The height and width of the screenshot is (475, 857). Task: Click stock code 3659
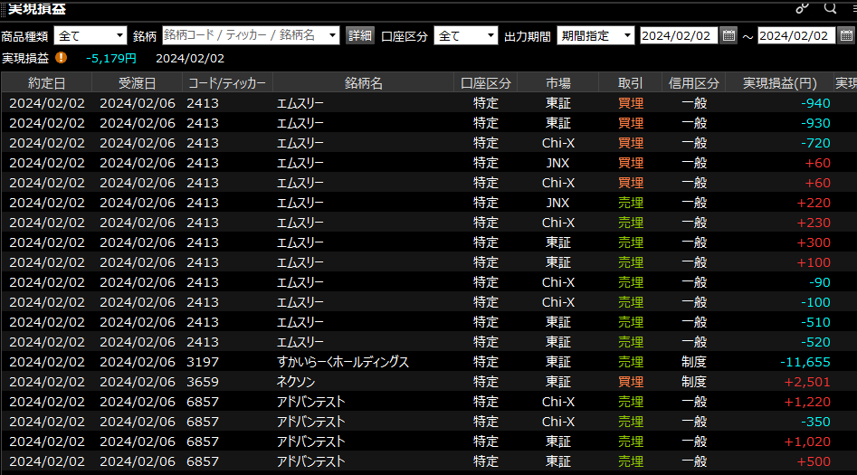(202, 382)
